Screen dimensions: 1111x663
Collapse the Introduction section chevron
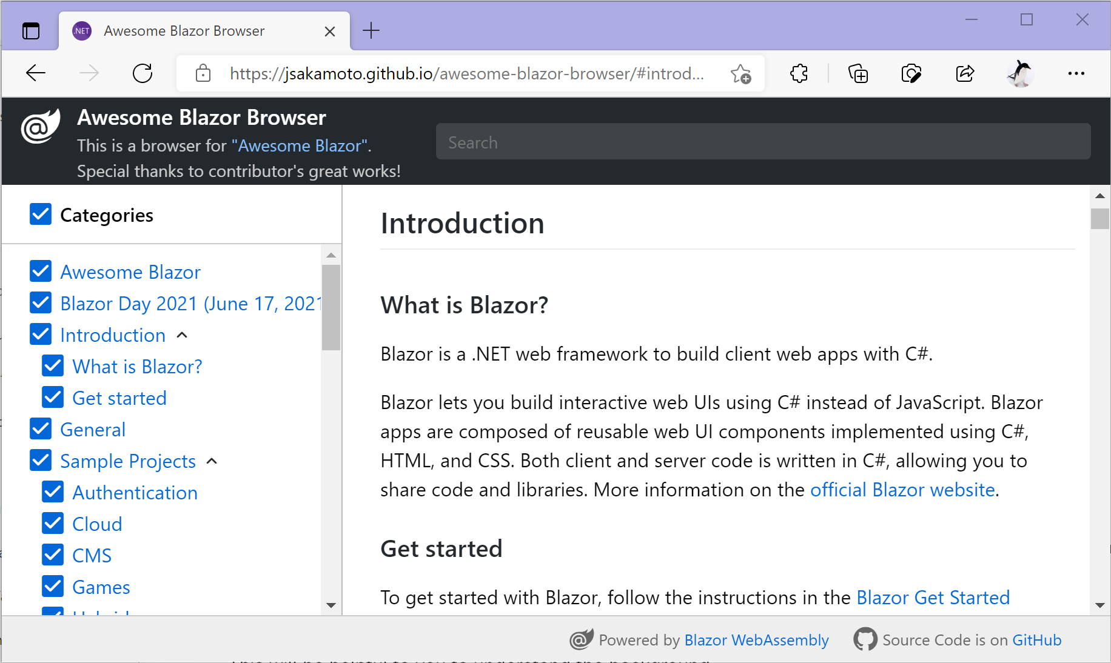(183, 335)
